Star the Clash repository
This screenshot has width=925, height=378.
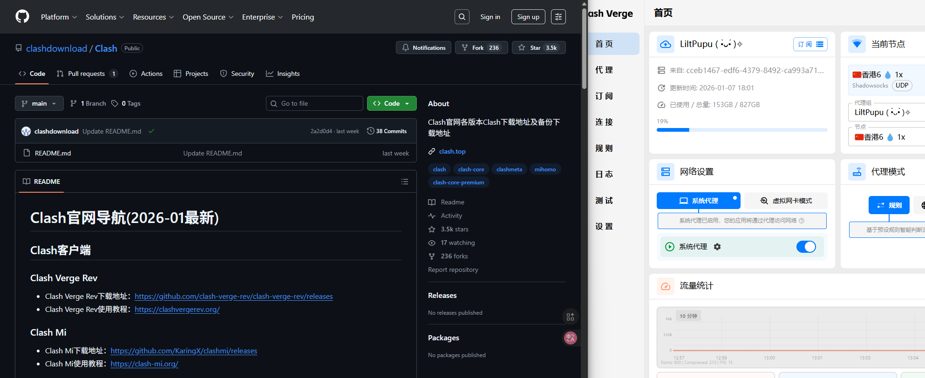[x=538, y=47]
